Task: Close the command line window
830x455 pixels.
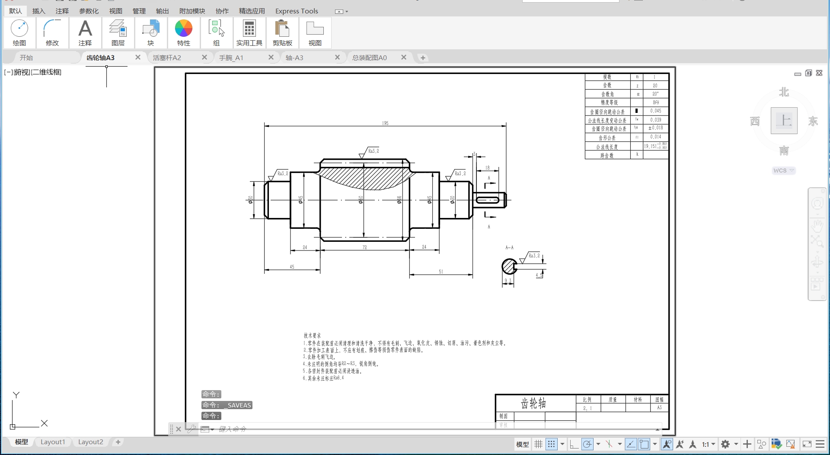Action: coord(179,429)
